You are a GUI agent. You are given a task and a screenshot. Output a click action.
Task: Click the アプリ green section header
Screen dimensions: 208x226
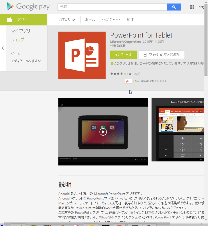coord(23,20)
